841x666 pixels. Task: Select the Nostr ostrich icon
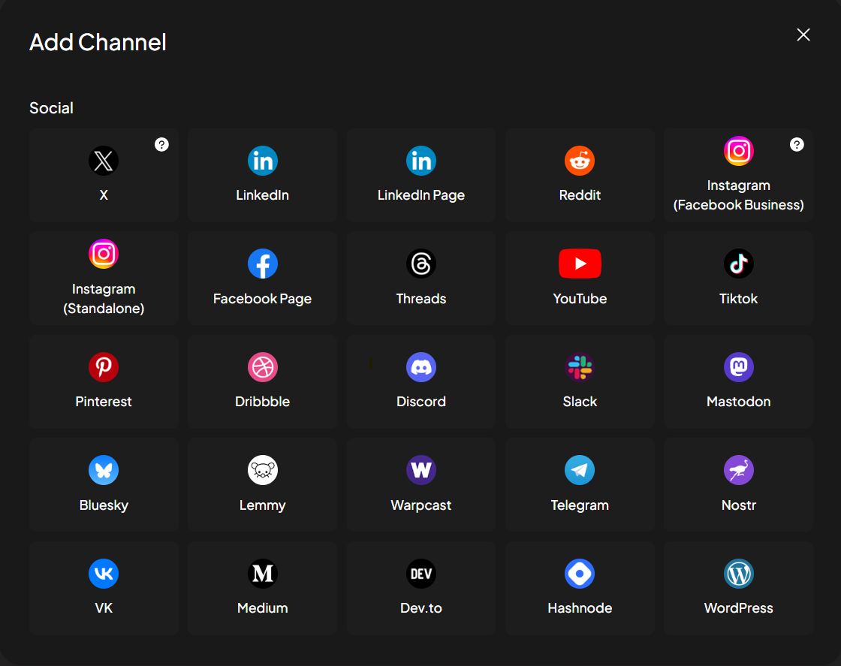[739, 470]
